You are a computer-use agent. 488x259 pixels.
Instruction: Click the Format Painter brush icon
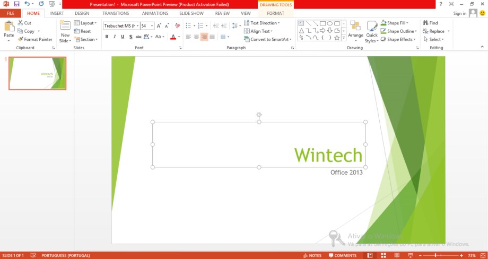(x=21, y=39)
